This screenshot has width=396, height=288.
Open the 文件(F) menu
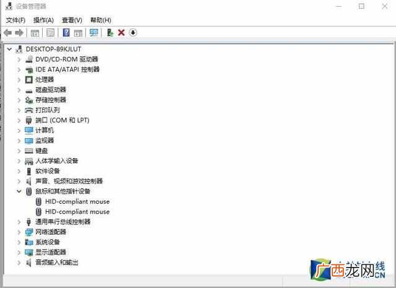pyautogui.click(x=15, y=20)
